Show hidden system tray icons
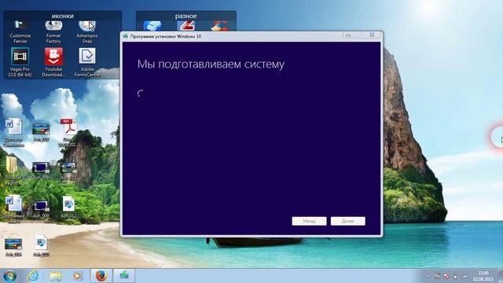The height and width of the screenshot is (283, 503). click(428, 276)
